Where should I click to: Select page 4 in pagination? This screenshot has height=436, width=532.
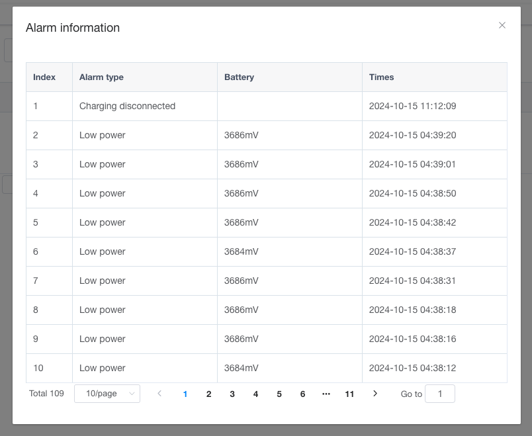click(x=255, y=394)
